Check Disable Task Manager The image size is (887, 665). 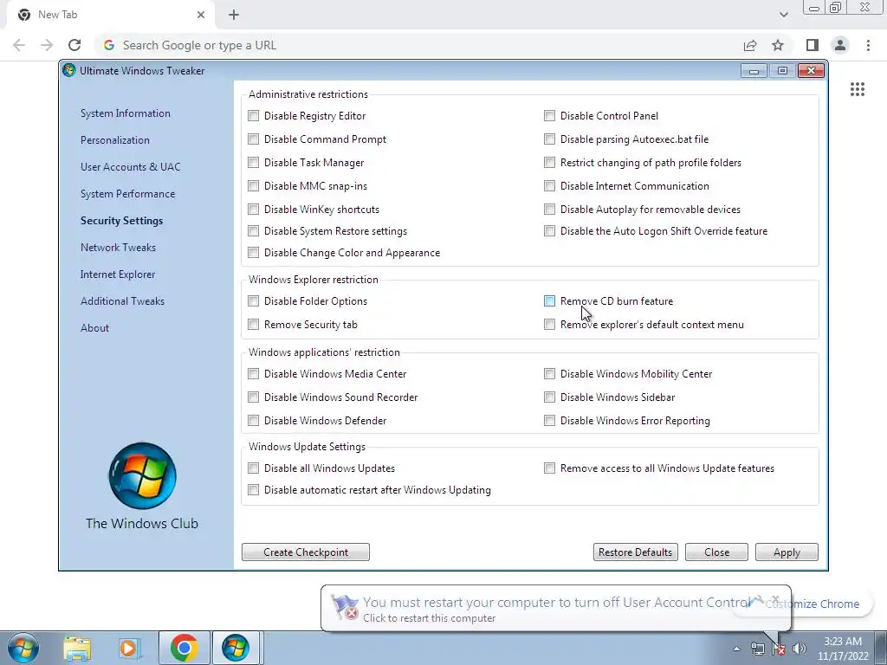click(254, 163)
